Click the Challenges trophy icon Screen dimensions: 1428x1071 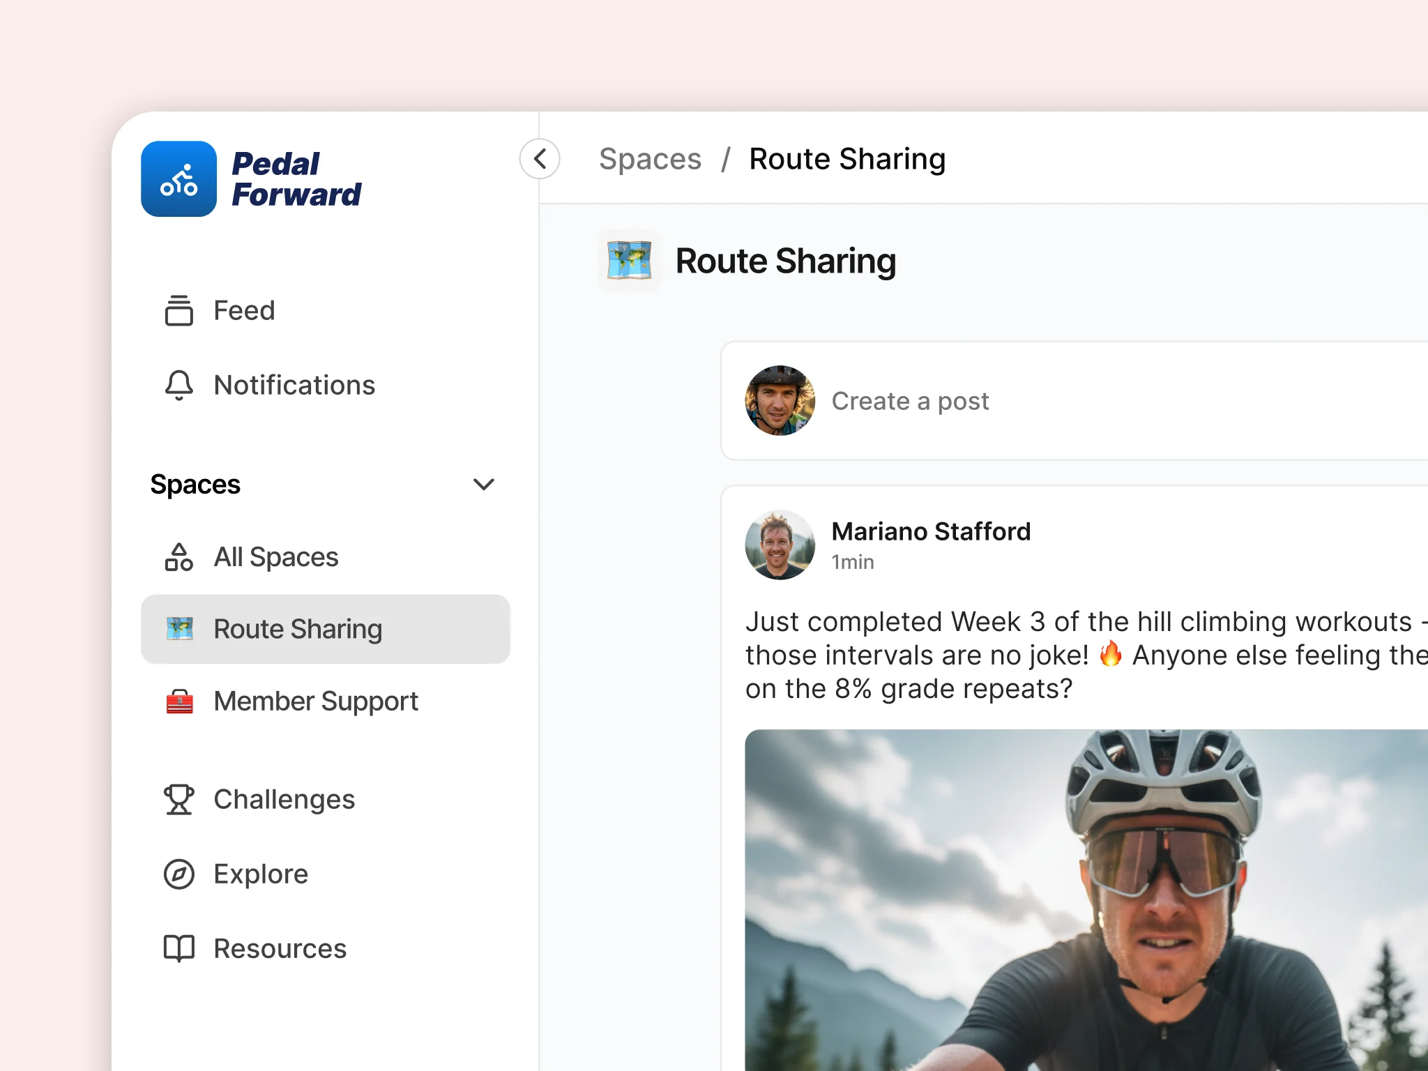point(178,800)
